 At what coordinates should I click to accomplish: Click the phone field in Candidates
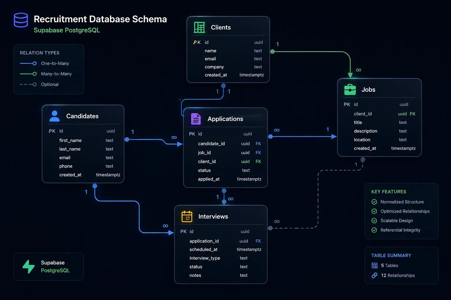tap(66, 166)
